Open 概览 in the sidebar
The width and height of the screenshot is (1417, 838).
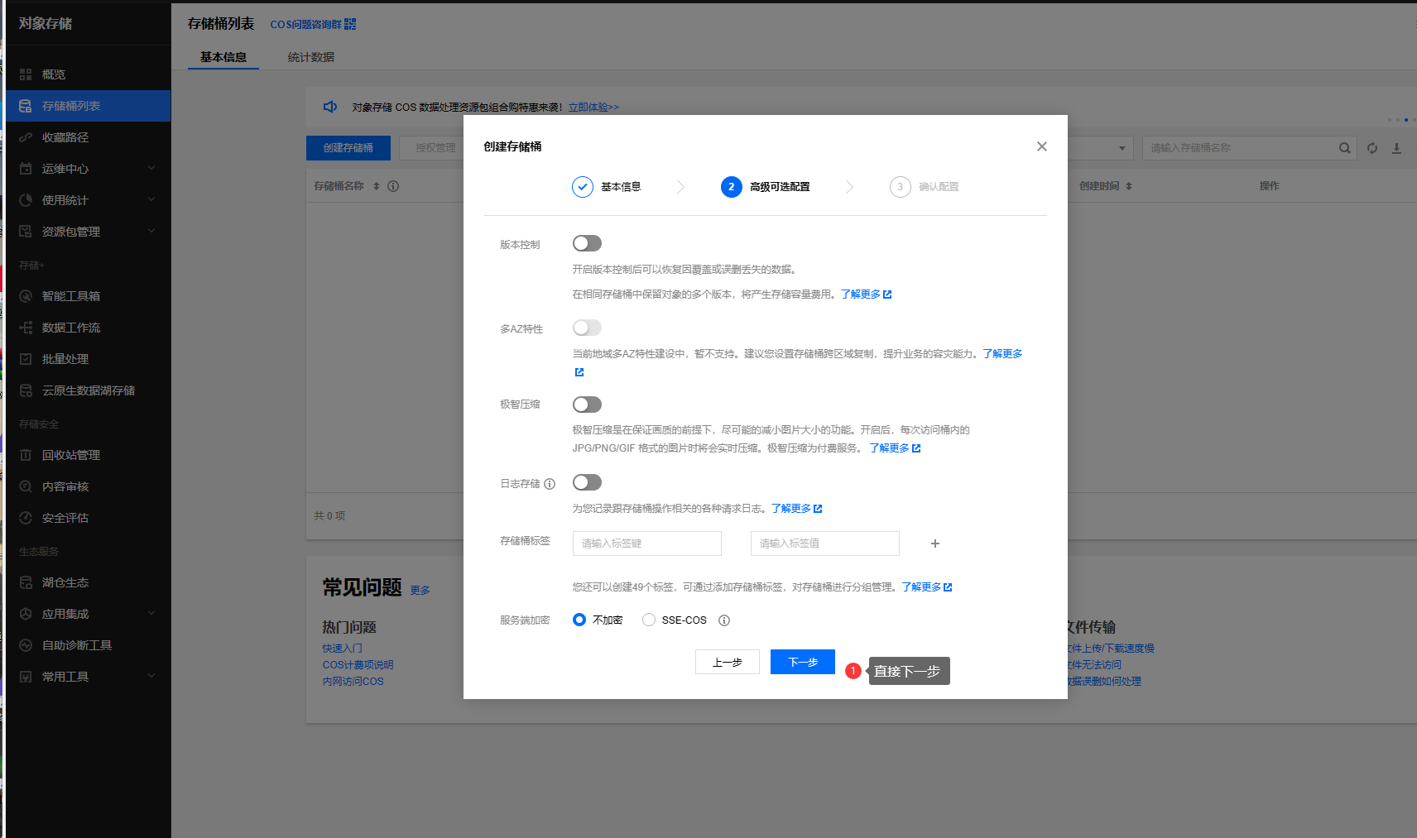click(x=54, y=74)
